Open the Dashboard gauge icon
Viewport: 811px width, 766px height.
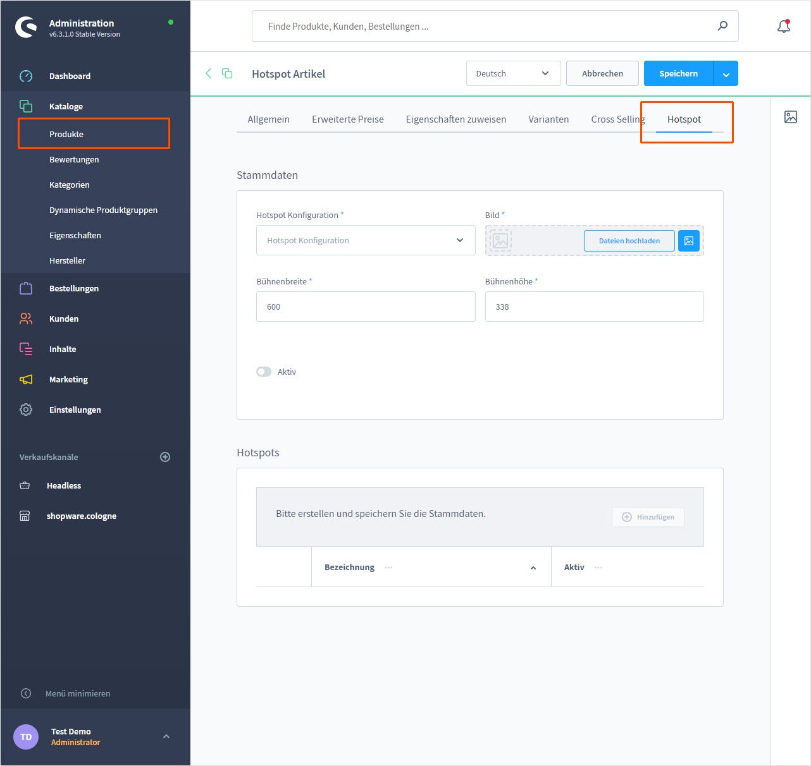[26, 76]
